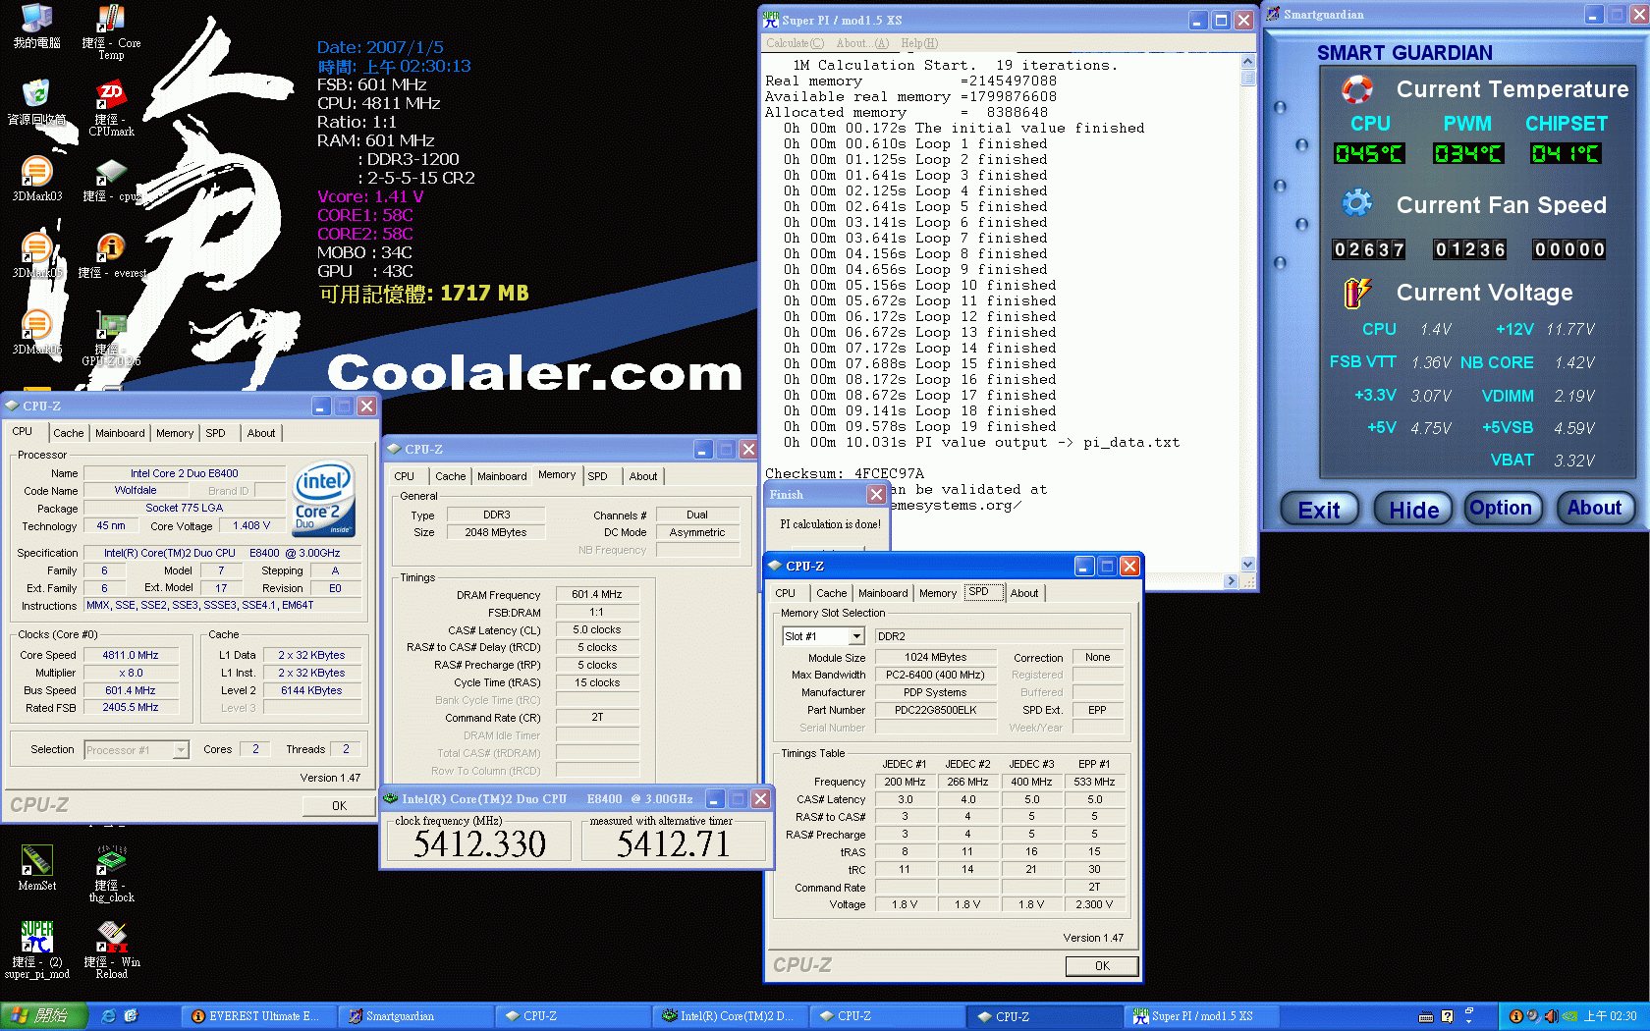Switch to Memory tab in SPD CPU-Z window
This screenshot has height=1031, width=1650.
938,593
